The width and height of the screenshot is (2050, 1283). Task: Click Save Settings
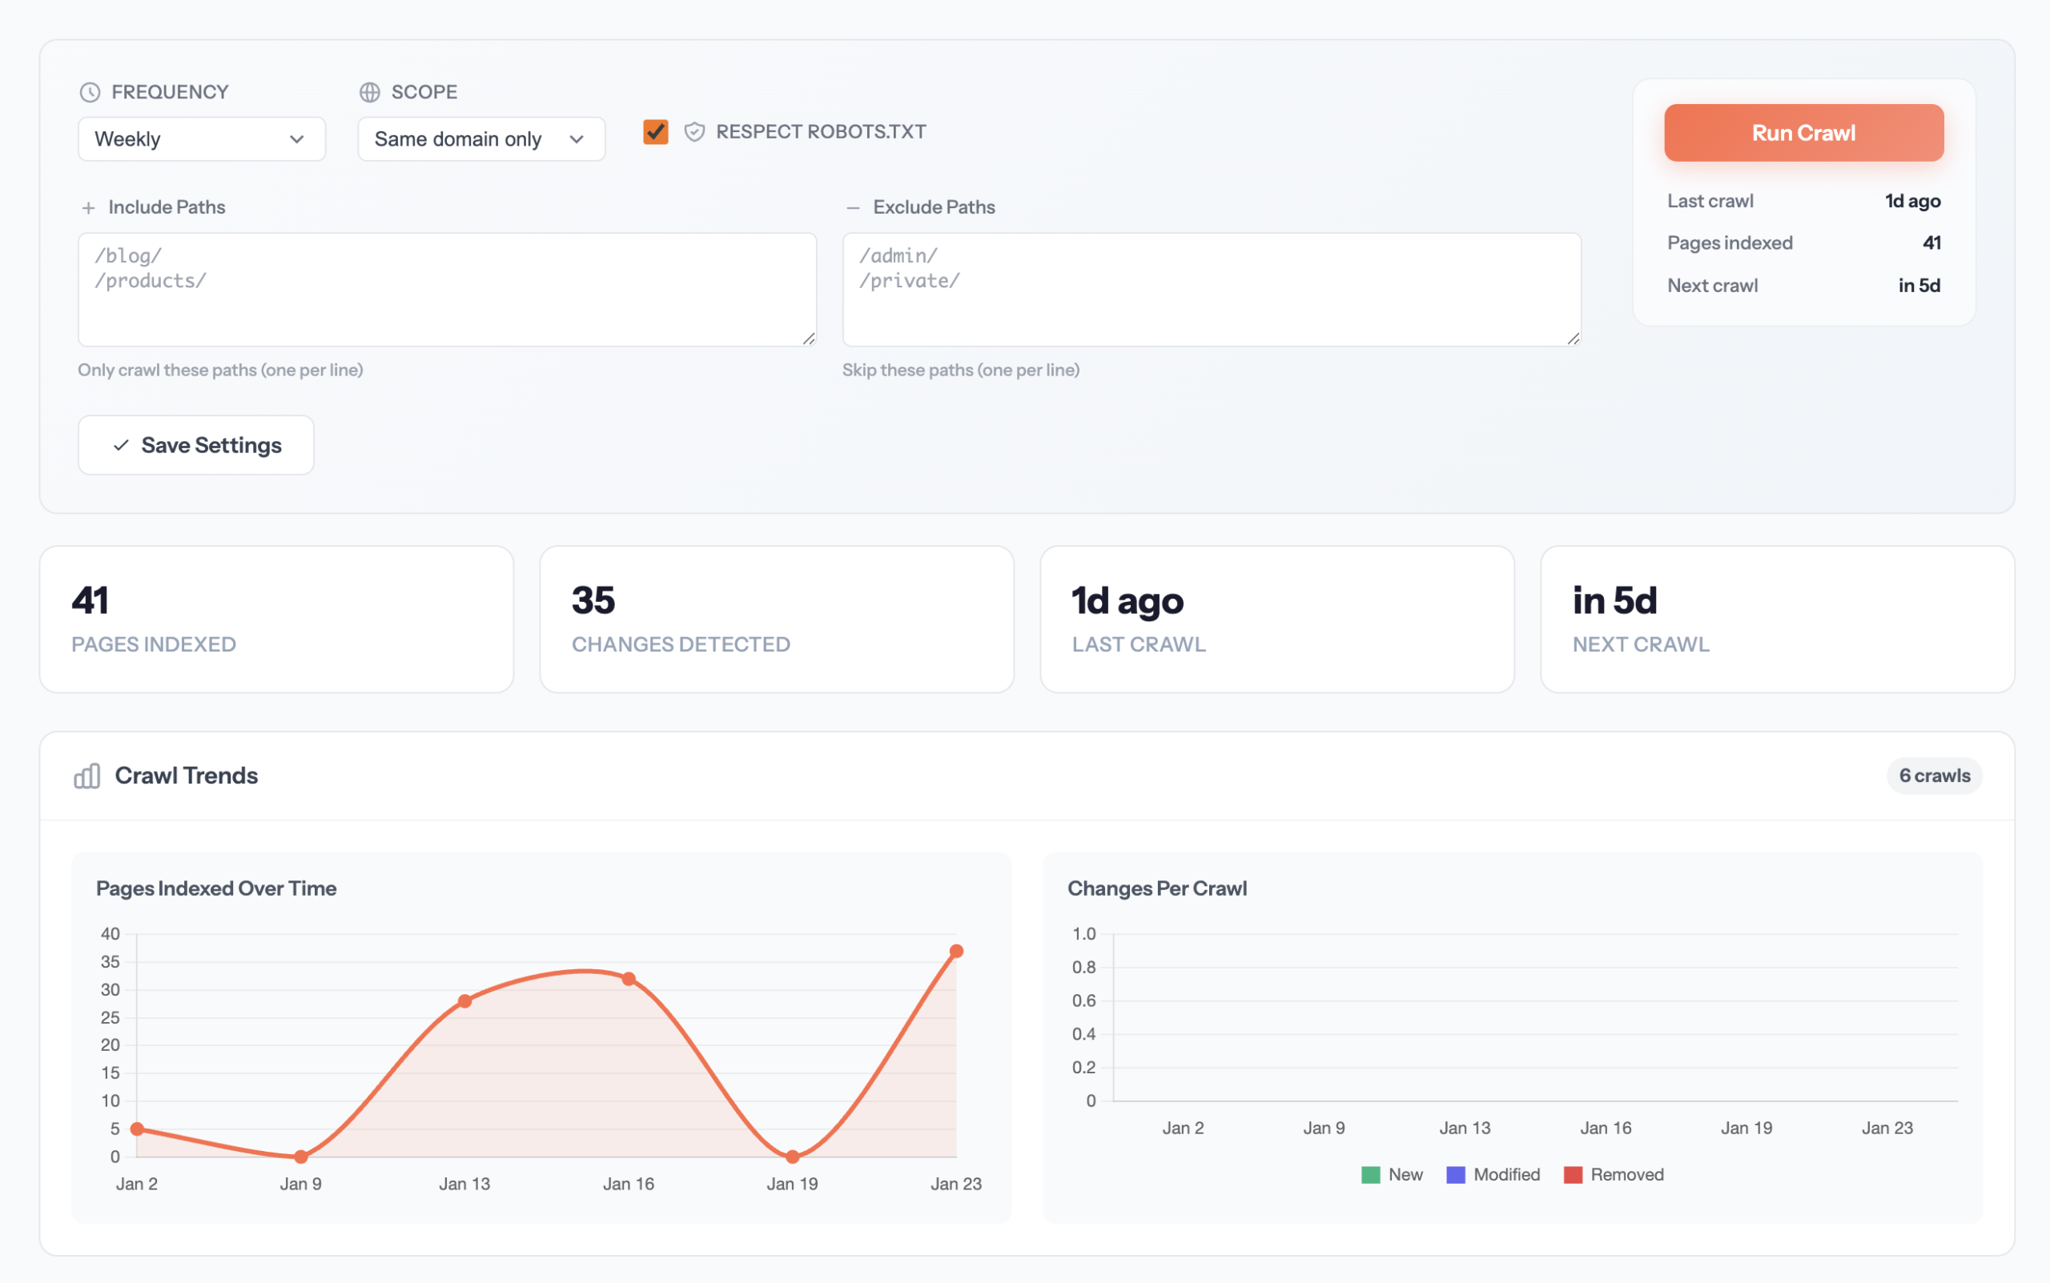tap(195, 445)
